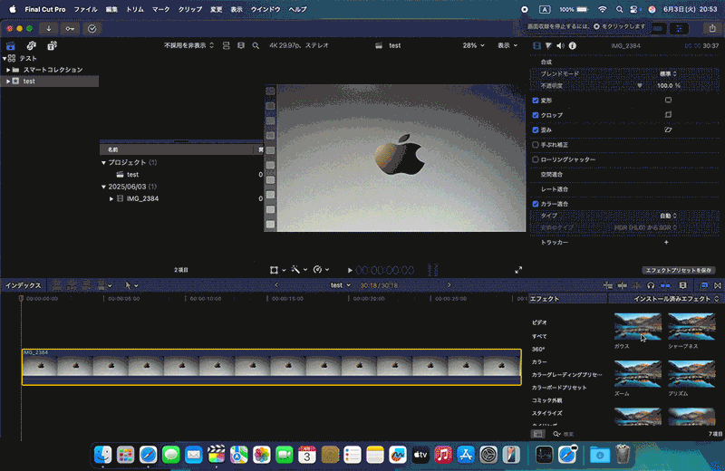Open the video inspector tab icon
This screenshot has height=471, width=725.
pos(536,45)
